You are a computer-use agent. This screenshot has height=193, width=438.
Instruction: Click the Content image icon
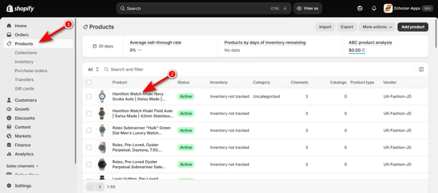pos(9,127)
